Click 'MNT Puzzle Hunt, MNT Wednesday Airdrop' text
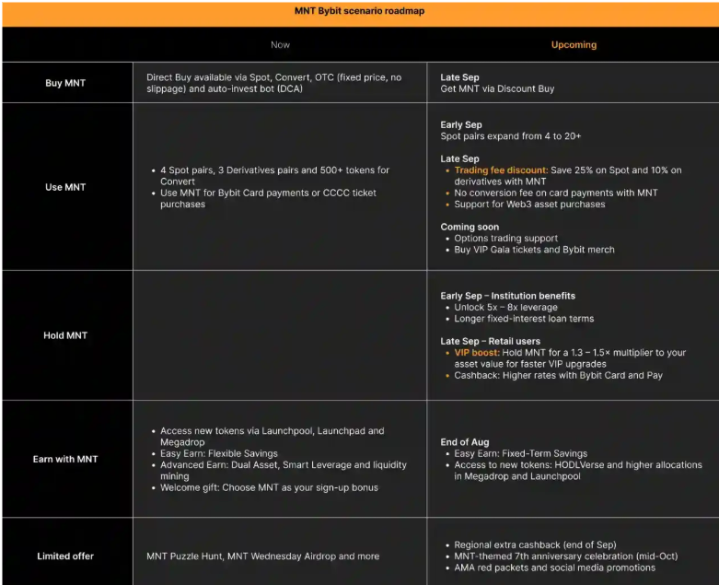This screenshot has height=585, width=719. 262,556
